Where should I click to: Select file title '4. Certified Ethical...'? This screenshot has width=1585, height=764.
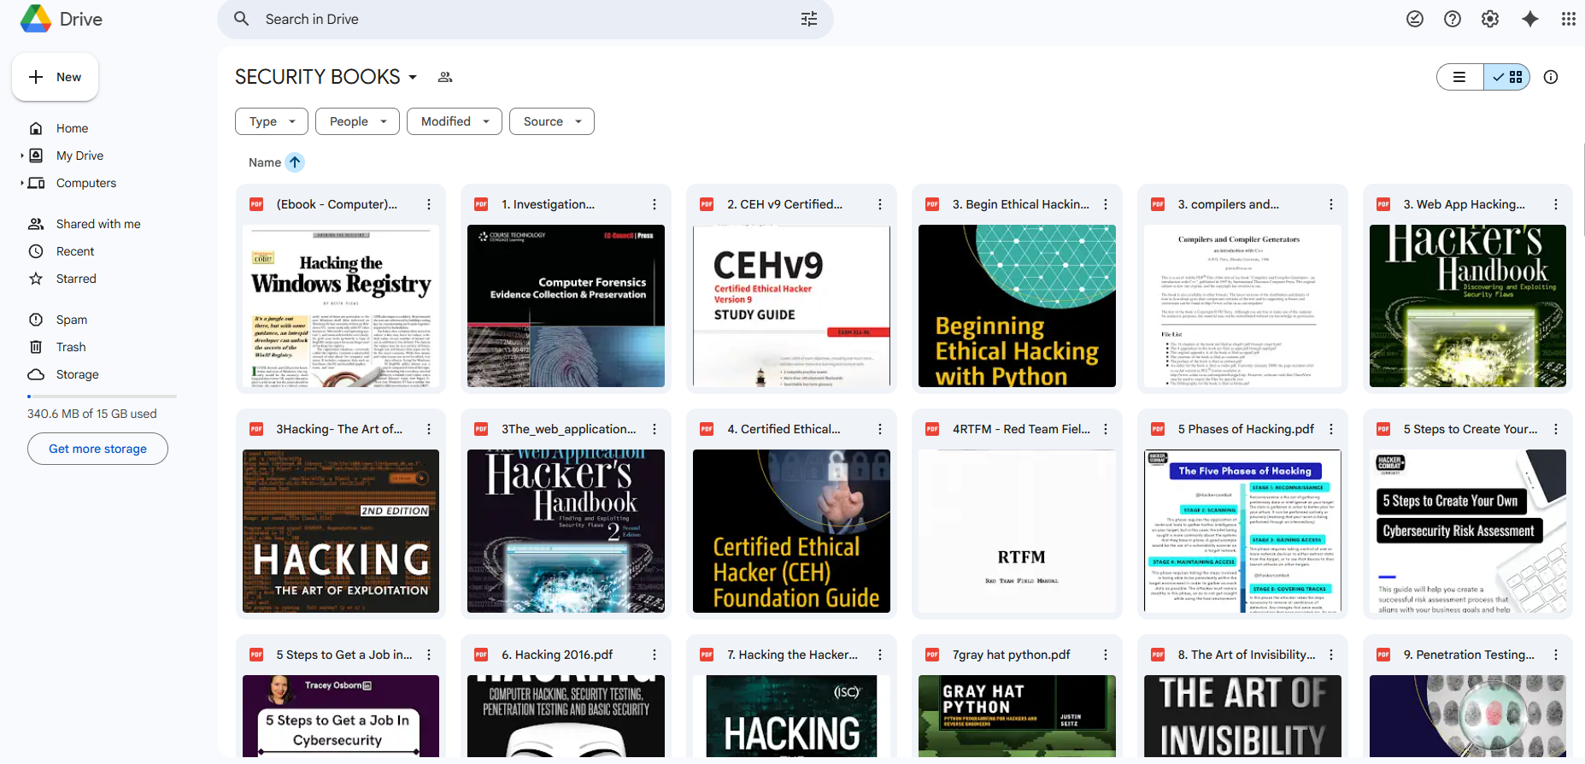pyautogui.click(x=784, y=429)
